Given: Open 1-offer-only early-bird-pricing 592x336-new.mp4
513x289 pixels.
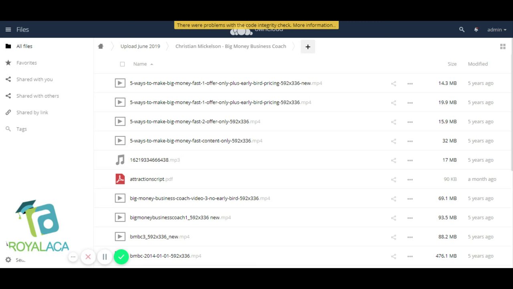Looking at the screenshot, I should (226, 83).
